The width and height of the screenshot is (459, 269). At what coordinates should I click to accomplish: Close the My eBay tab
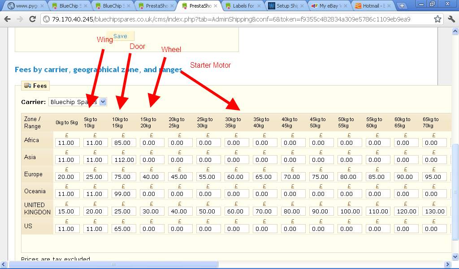coord(346,6)
